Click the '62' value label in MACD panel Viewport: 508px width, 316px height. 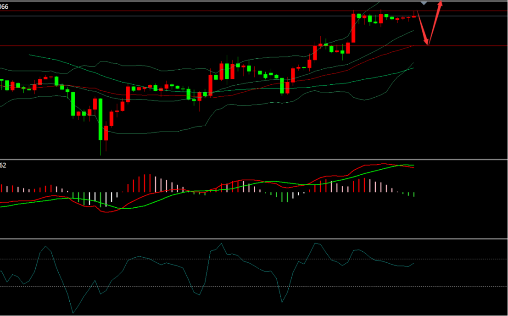click(3, 166)
